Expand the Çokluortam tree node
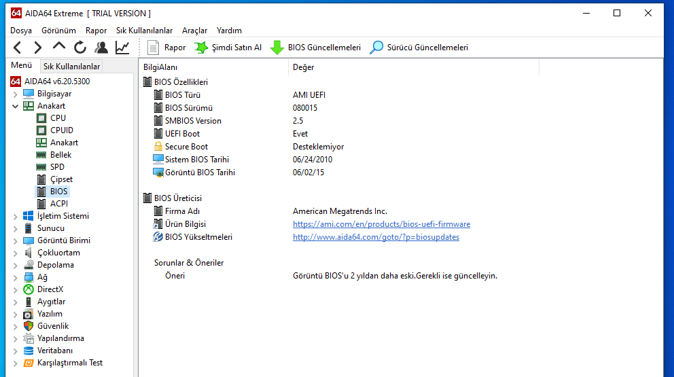This screenshot has height=377, width=674. tap(16, 253)
